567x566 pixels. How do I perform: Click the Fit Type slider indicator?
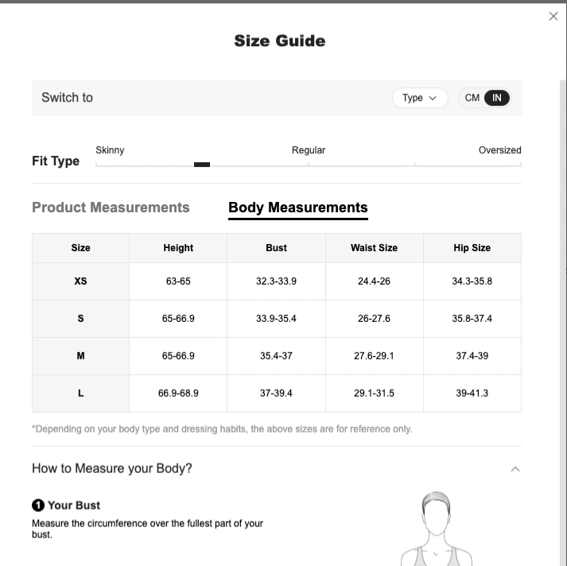[x=202, y=165]
